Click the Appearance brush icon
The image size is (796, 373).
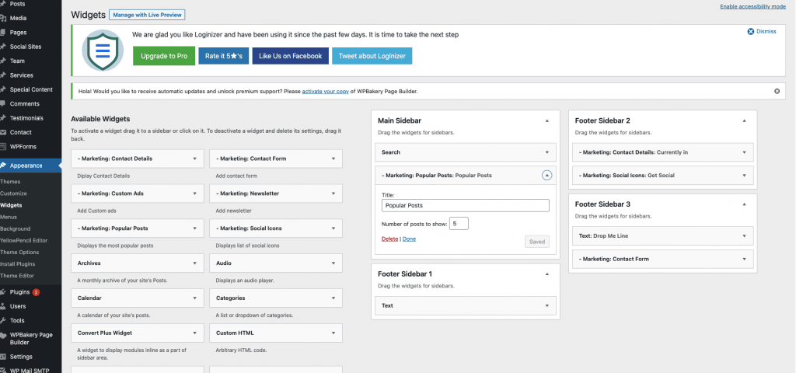coord(5,165)
